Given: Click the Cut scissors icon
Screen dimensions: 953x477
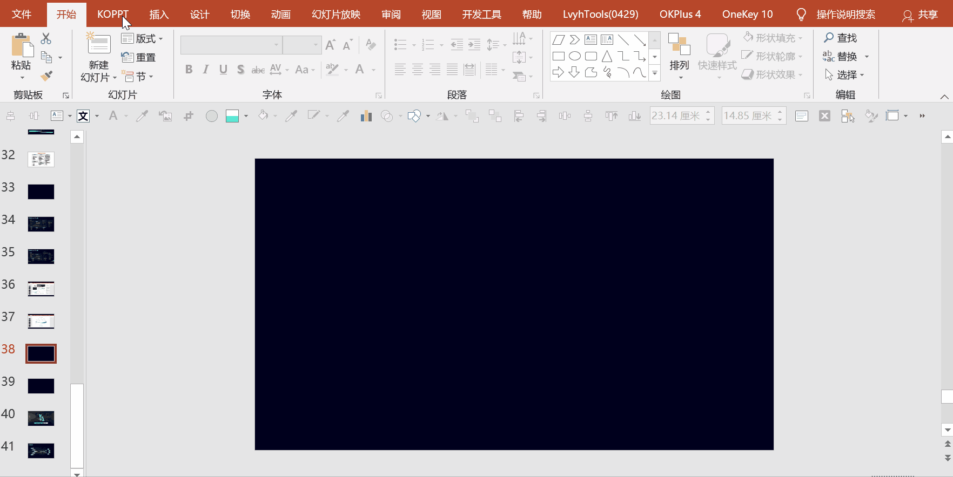Looking at the screenshot, I should [46, 38].
